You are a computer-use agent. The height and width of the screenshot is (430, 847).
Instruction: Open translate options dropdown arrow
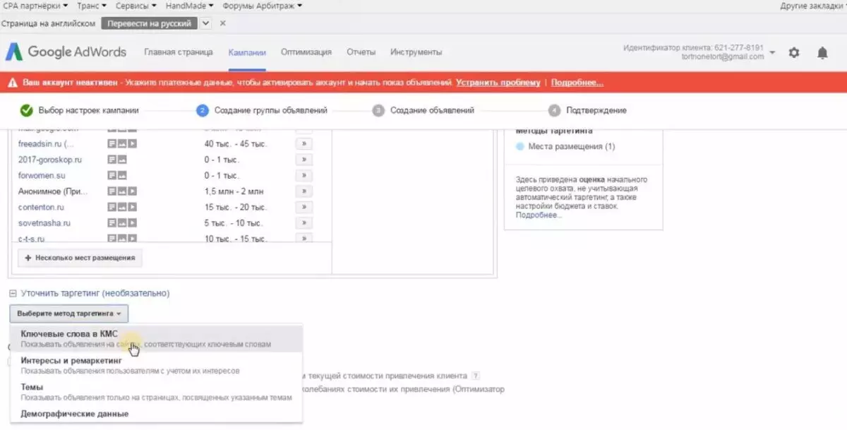205,23
